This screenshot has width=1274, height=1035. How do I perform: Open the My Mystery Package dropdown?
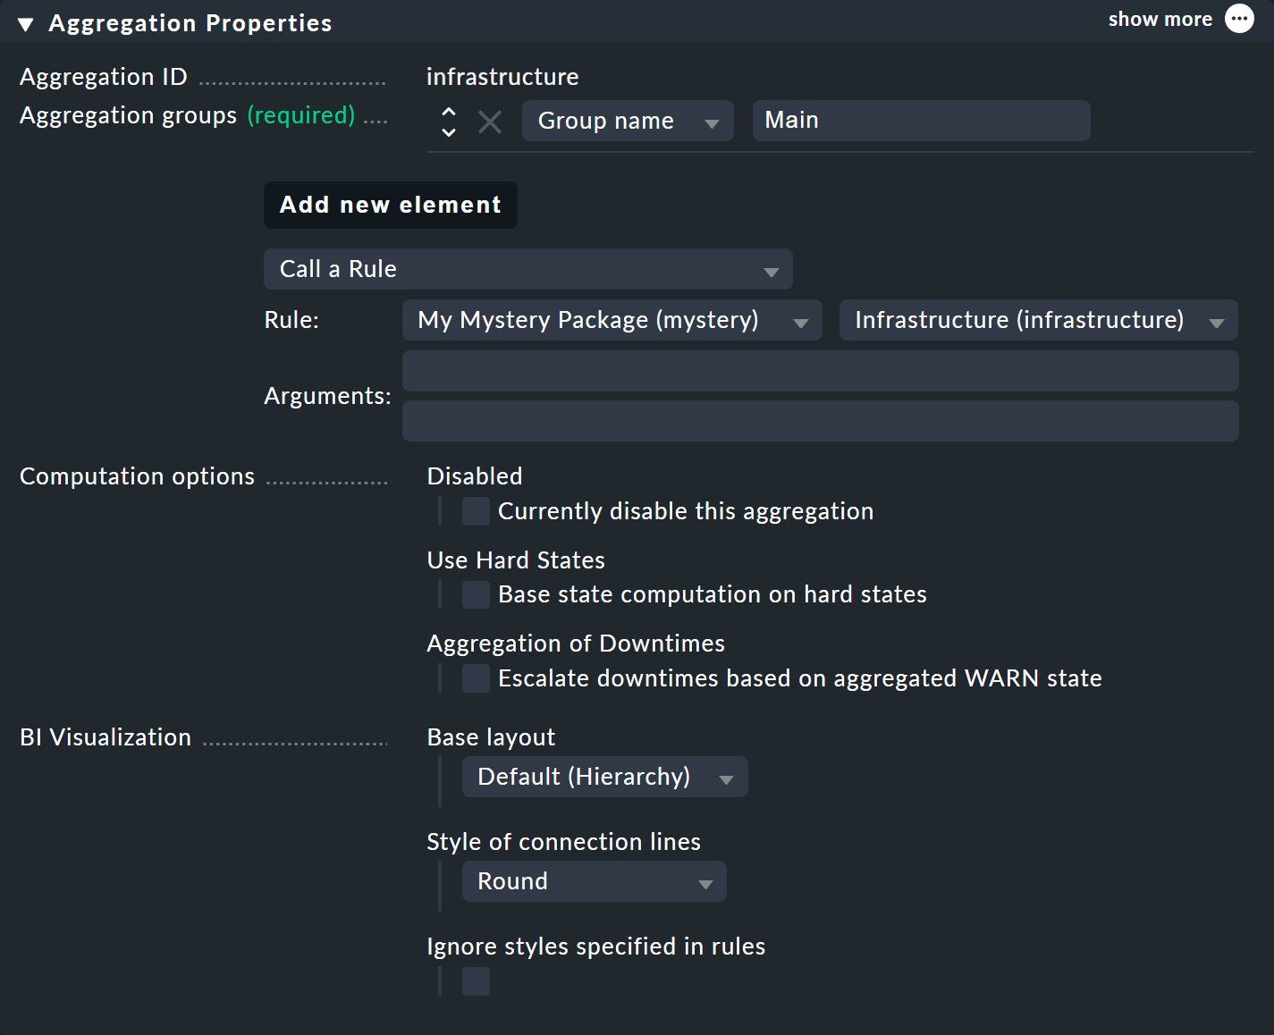[612, 320]
